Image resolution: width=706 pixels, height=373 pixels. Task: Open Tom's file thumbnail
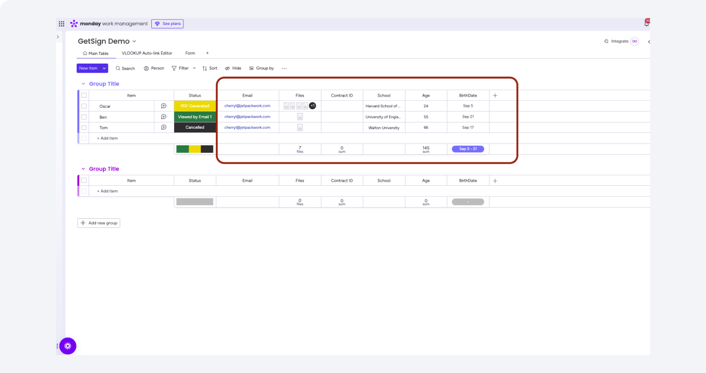300,127
